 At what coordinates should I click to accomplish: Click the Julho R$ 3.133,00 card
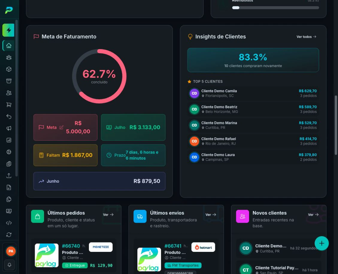[x=133, y=127]
